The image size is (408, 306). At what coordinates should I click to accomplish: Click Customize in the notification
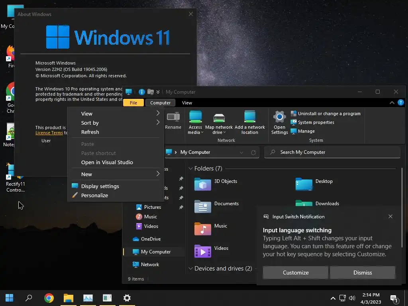click(296, 273)
